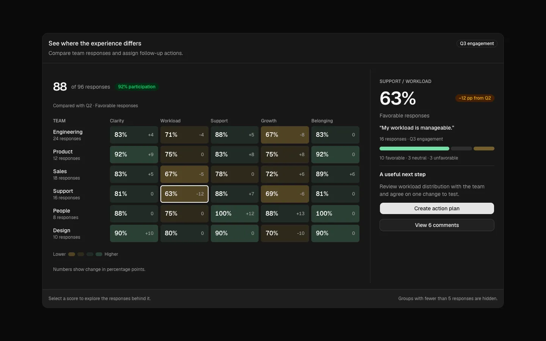Select Support team Clarity score 81%
This screenshot has width=546, height=341.
point(134,194)
